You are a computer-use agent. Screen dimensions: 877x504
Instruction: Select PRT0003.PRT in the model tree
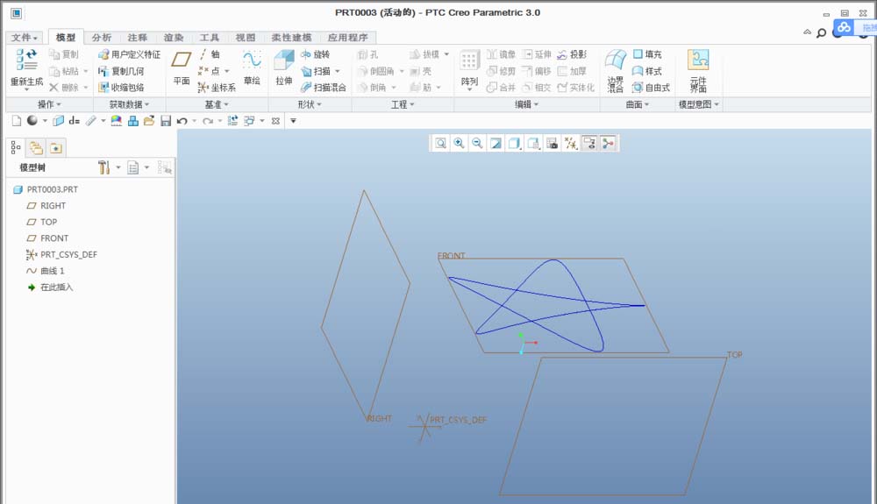46,189
